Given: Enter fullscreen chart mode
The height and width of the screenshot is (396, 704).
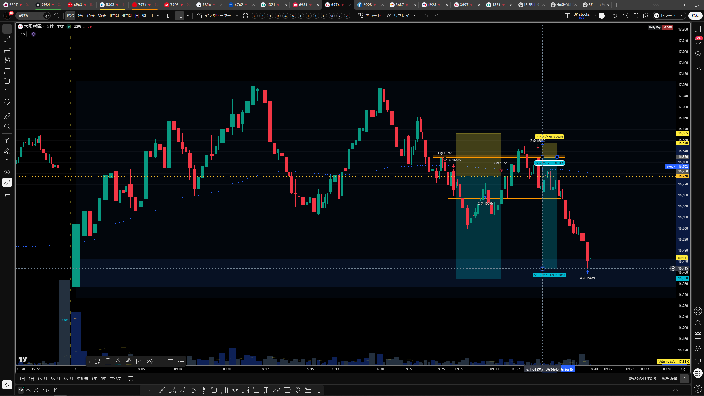Looking at the screenshot, I should 636,16.
